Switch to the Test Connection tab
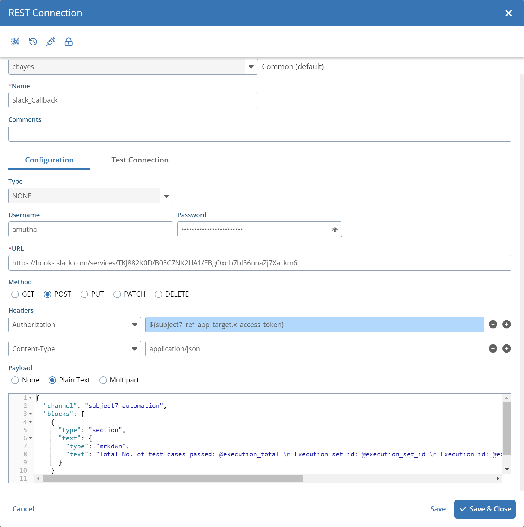Viewport: 524px width, 527px height. (x=140, y=160)
